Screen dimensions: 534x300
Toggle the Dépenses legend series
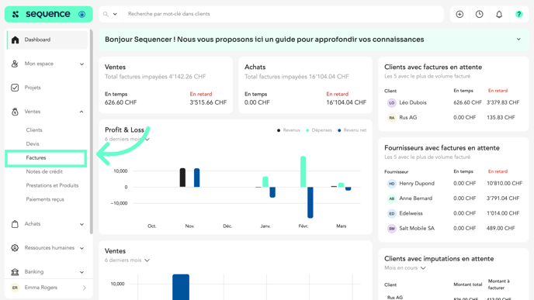click(x=319, y=130)
